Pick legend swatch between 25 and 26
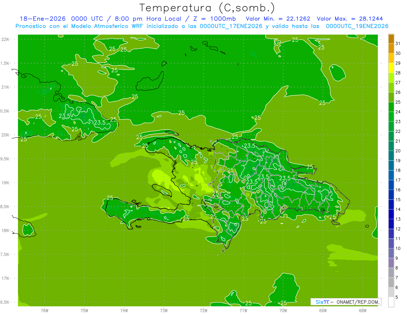This screenshot has height=315, width=407. click(391, 97)
